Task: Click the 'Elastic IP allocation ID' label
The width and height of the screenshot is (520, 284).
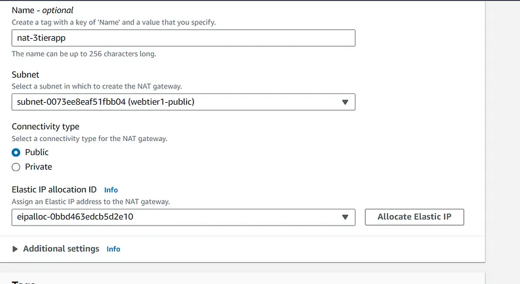Action: click(55, 189)
